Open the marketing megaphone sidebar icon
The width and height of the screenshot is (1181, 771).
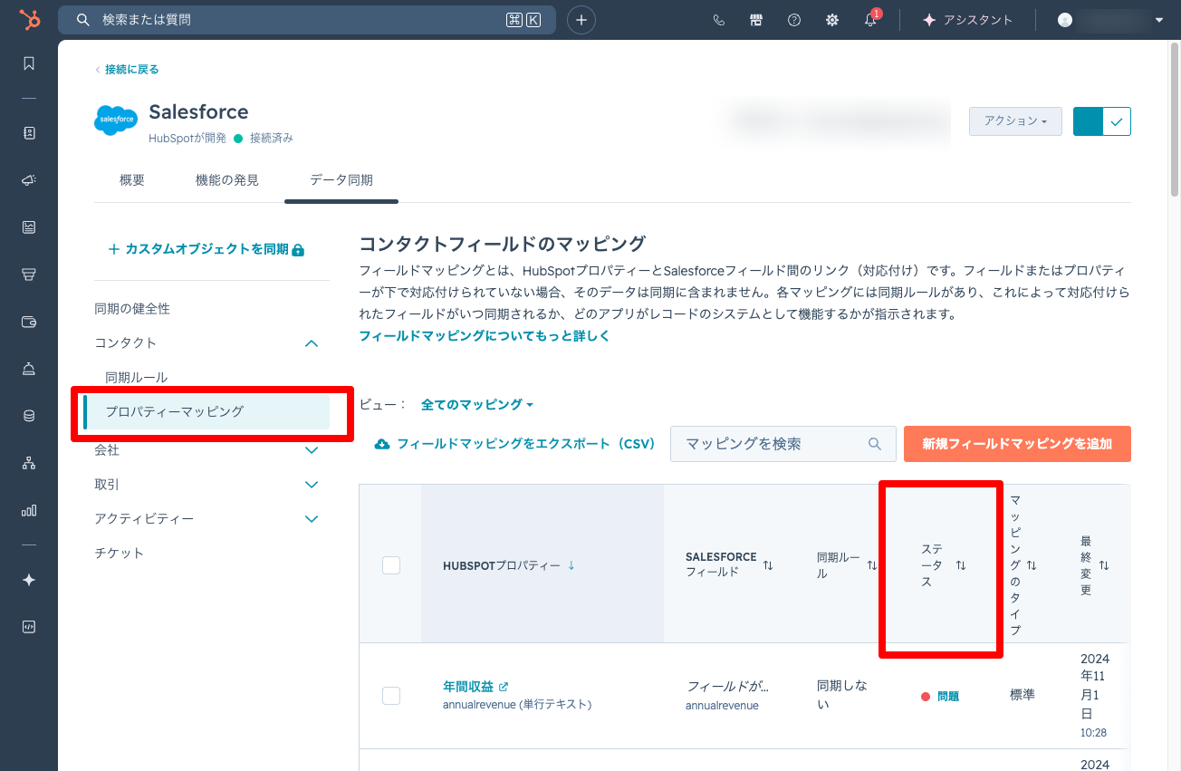tap(29, 180)
